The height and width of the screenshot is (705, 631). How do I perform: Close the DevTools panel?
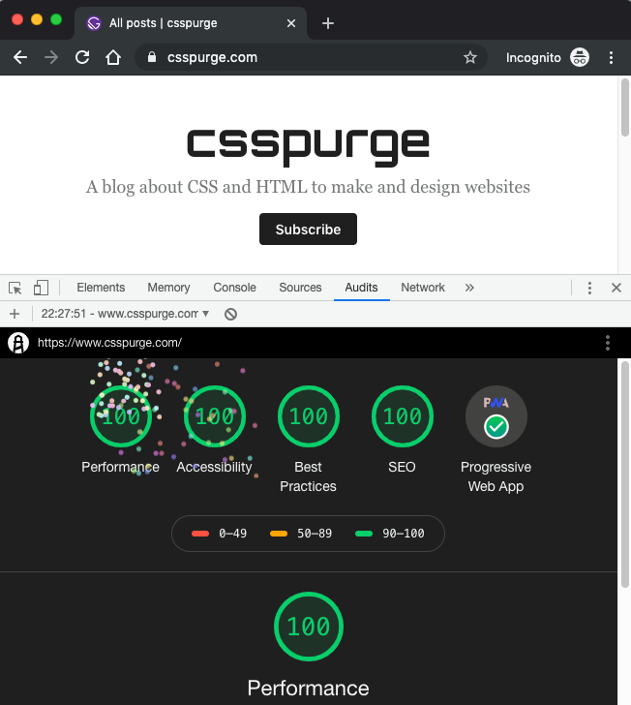pyautogui.click(x=616, y=288)
